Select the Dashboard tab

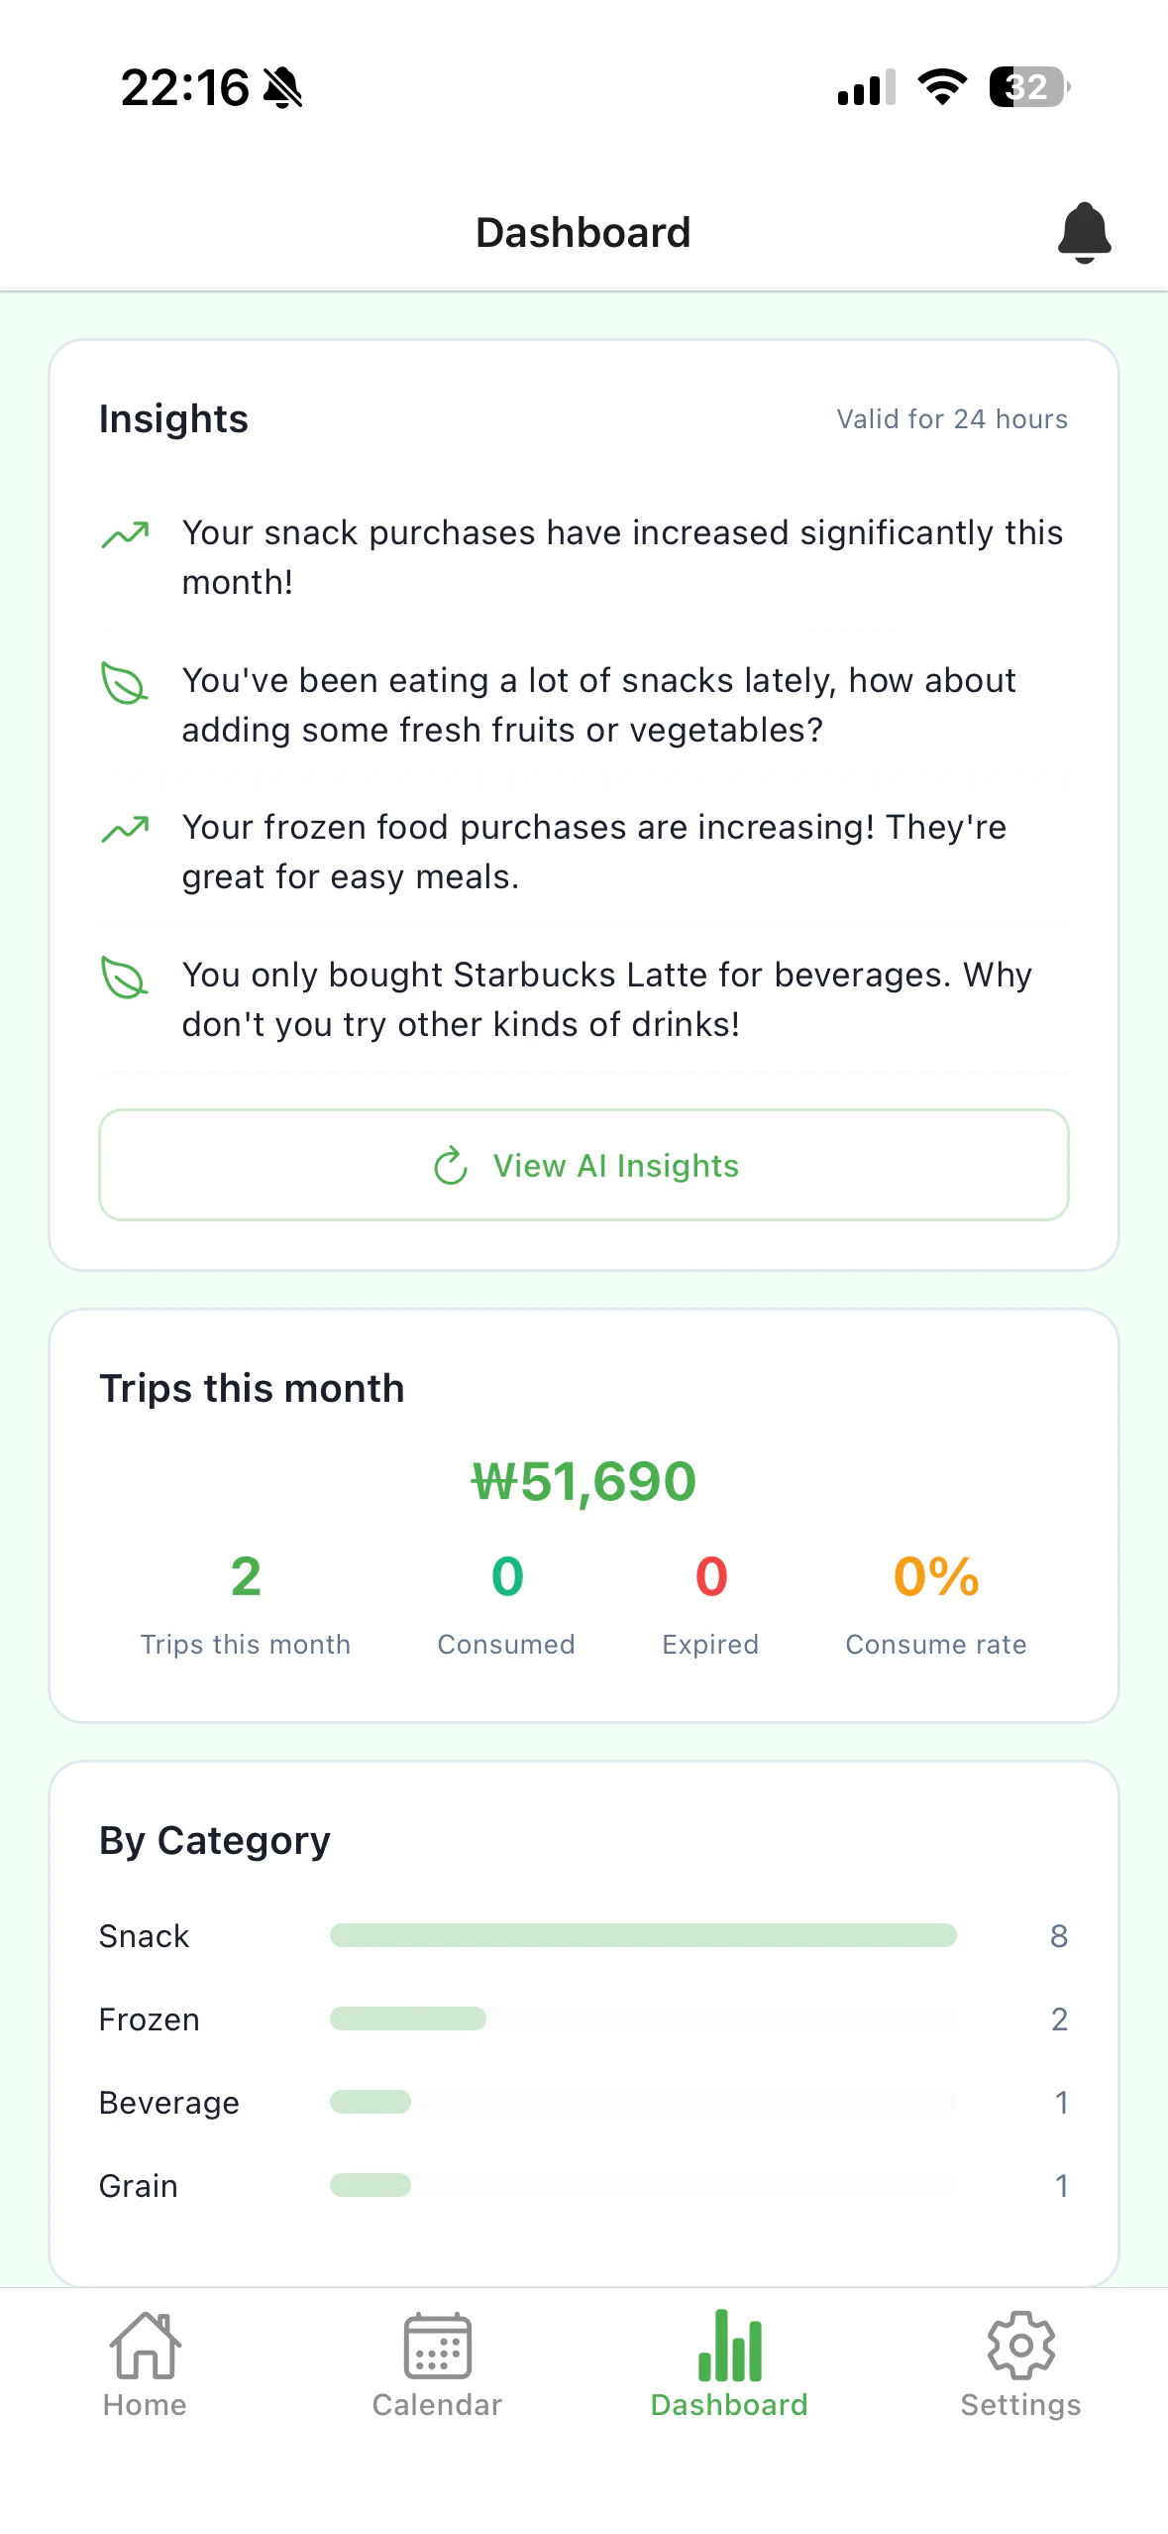(x=729, y=2365)
